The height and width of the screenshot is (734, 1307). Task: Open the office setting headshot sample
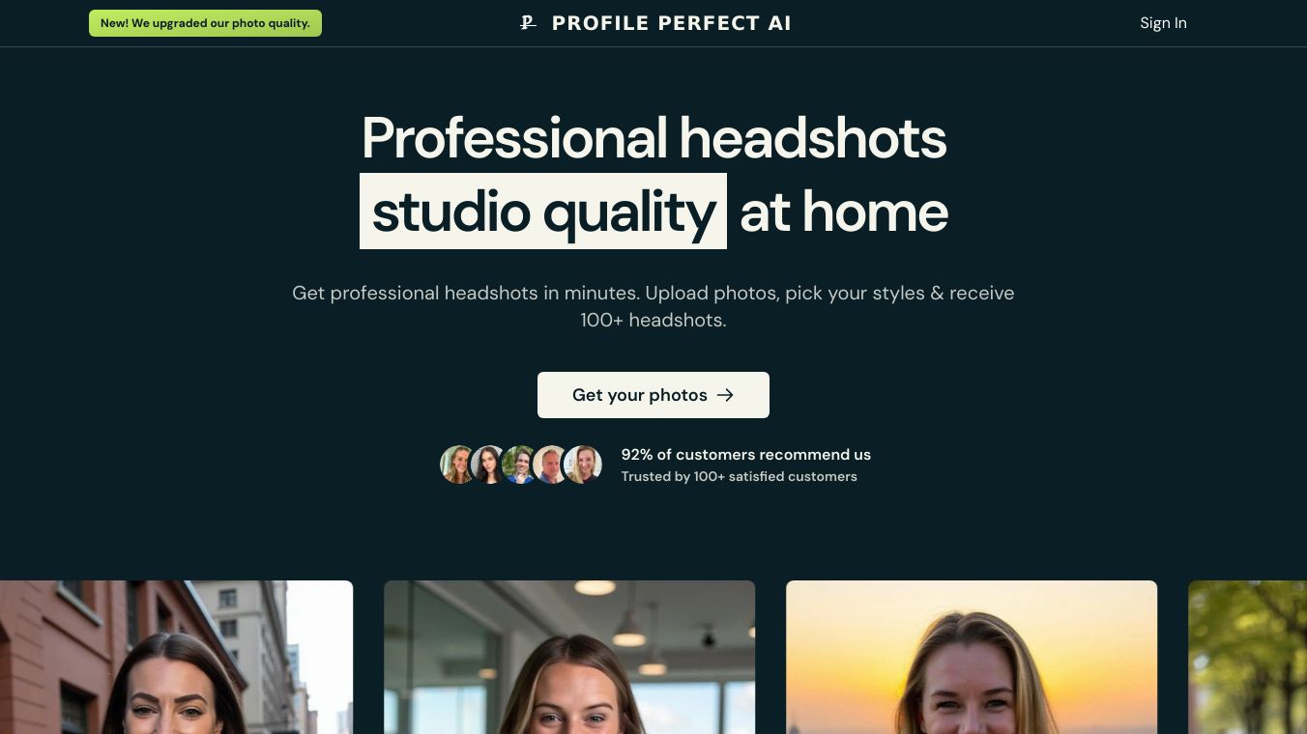(569, 657)
